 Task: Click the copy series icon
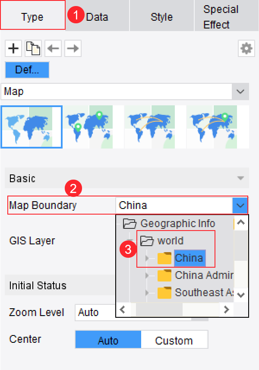[33, 48]
